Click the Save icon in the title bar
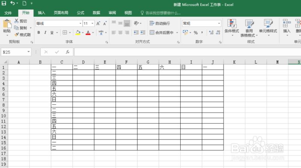Image resolution: width=301 pixels, height=168 pixels. click(x=4, y=3)
